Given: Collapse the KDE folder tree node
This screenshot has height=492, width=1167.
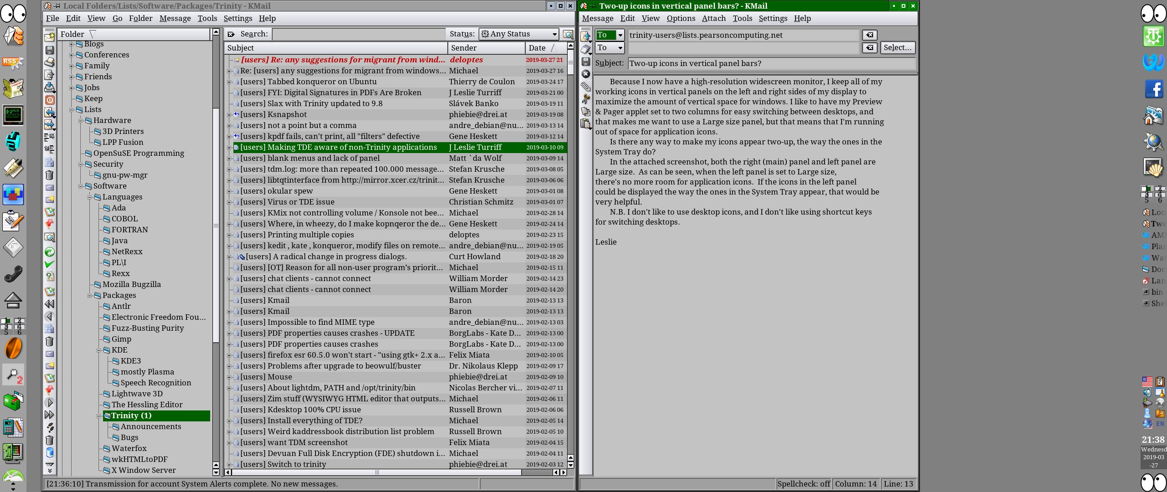Looking at the screenshot, I should coord(99,350).
